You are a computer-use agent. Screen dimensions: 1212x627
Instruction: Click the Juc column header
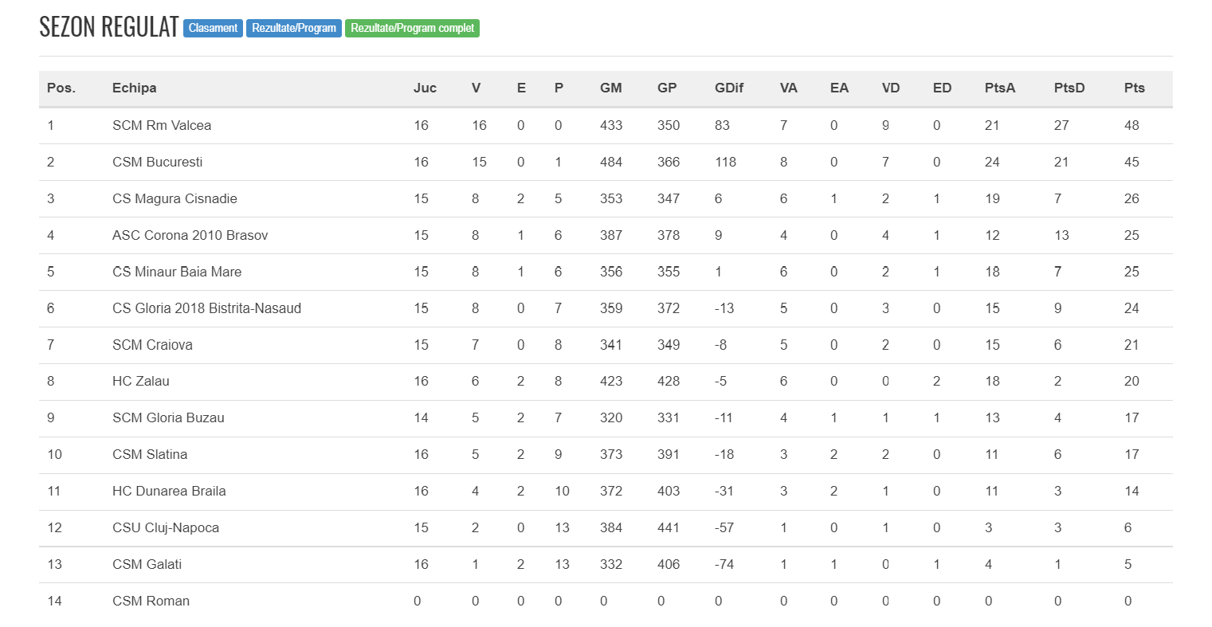[425, 88]
